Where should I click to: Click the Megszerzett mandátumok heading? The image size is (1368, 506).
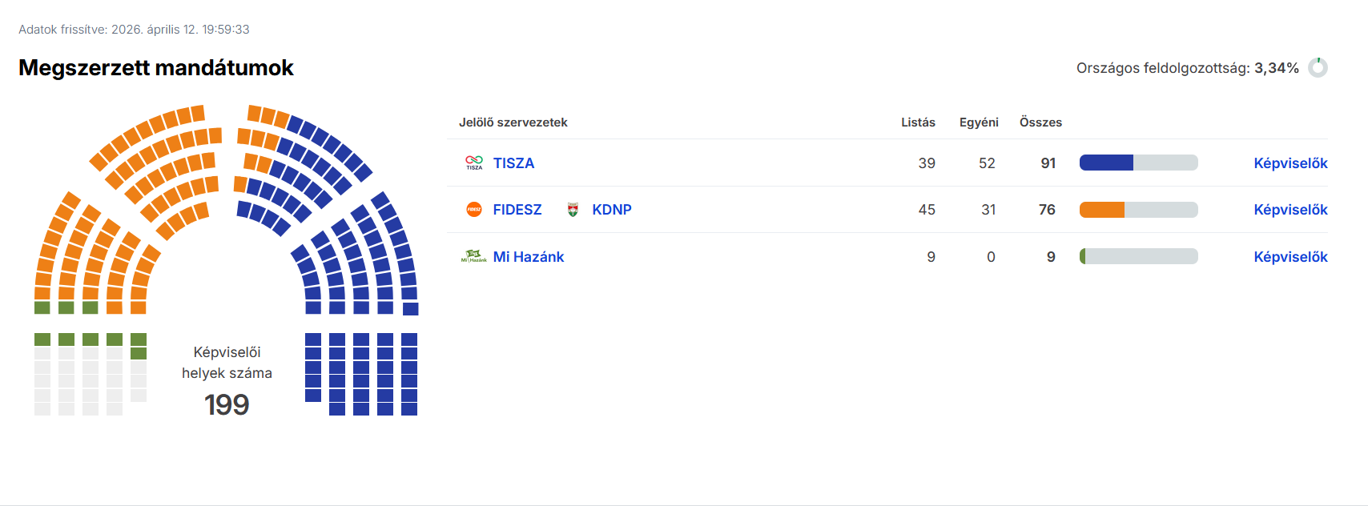[x=156, y=68]
